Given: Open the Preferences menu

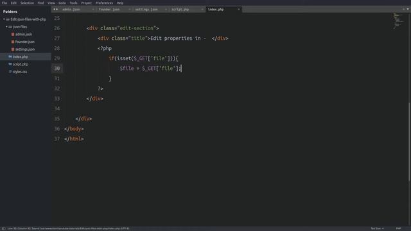Looking at the screenshot, I should (x=104, y=3).
